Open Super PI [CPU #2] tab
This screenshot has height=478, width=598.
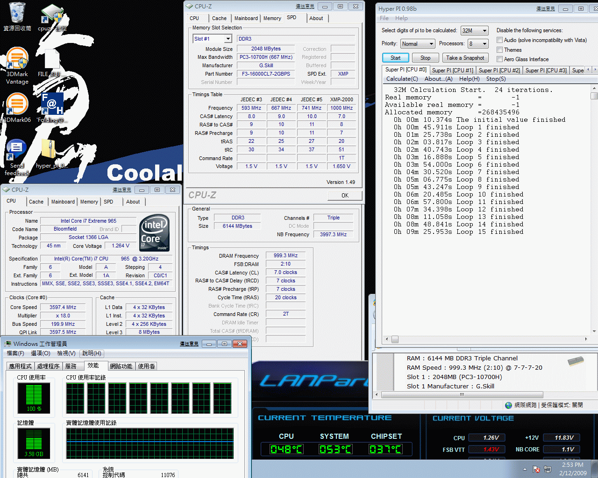point(499,70)
